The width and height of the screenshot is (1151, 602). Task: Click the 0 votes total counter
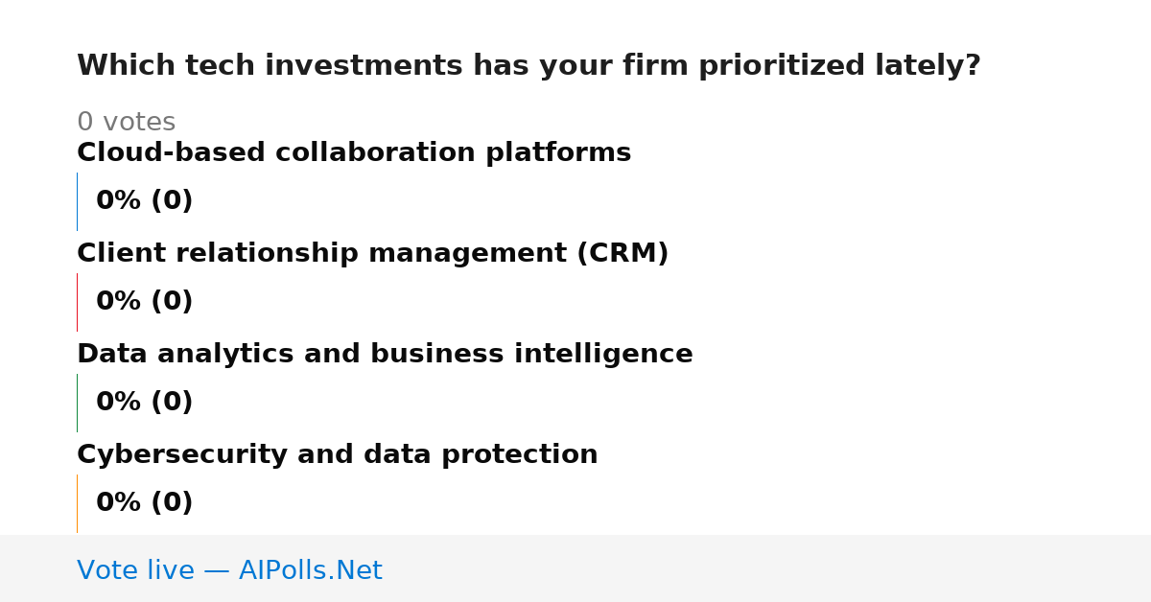[x=126, y=123]
